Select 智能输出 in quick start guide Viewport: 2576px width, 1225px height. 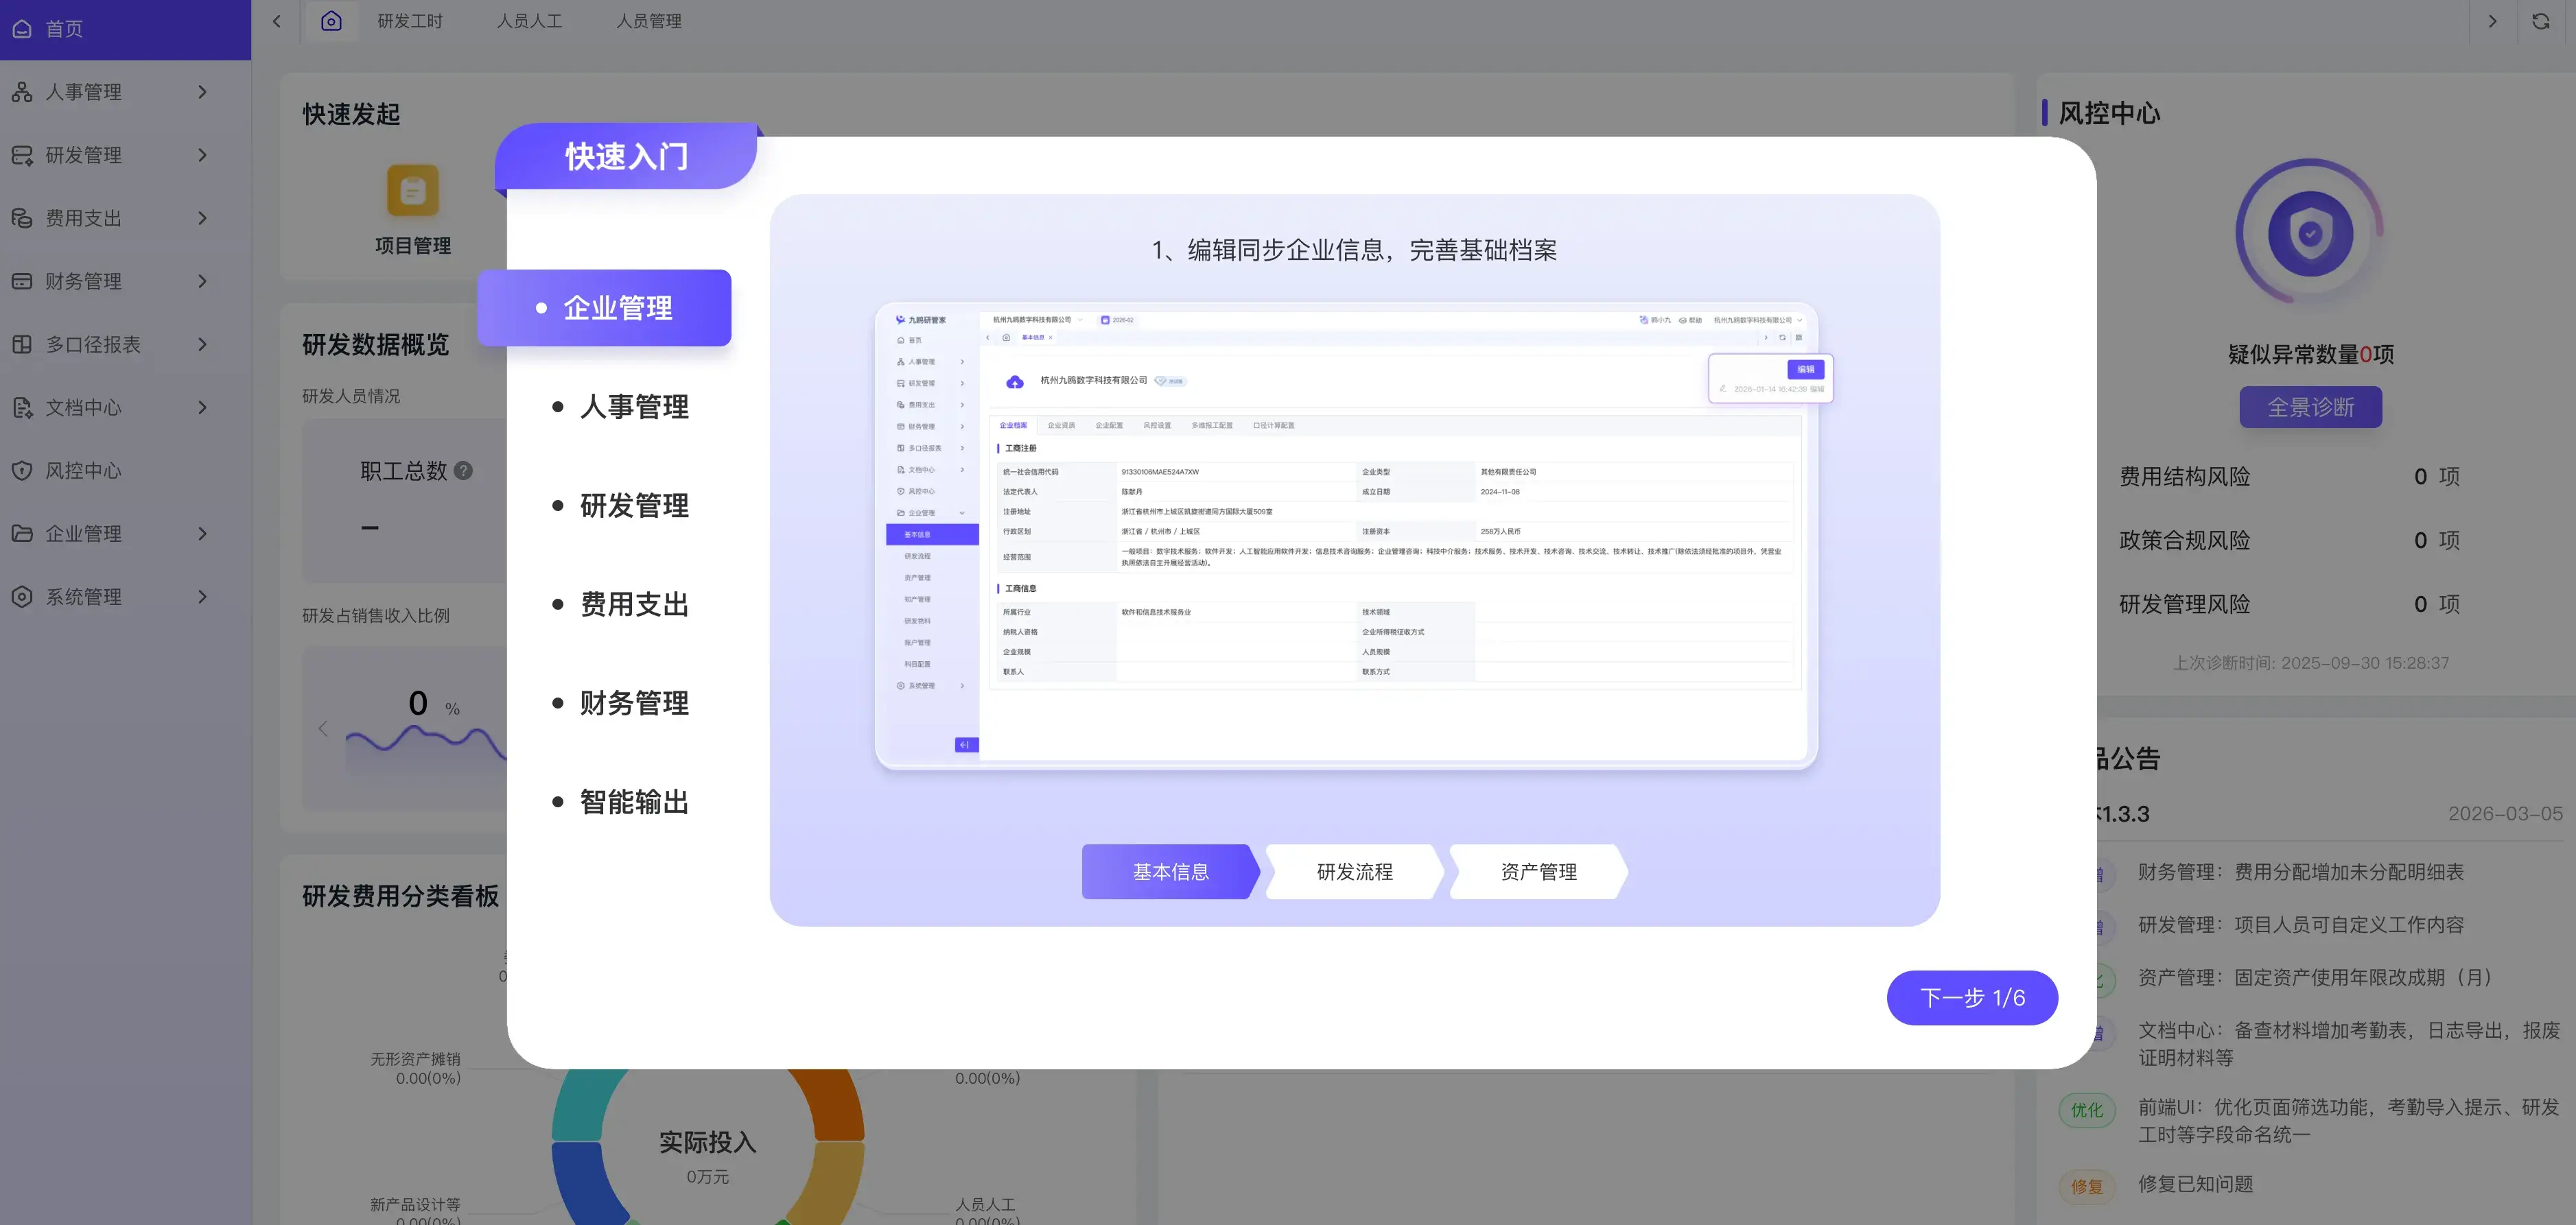(x=621, y=802)
